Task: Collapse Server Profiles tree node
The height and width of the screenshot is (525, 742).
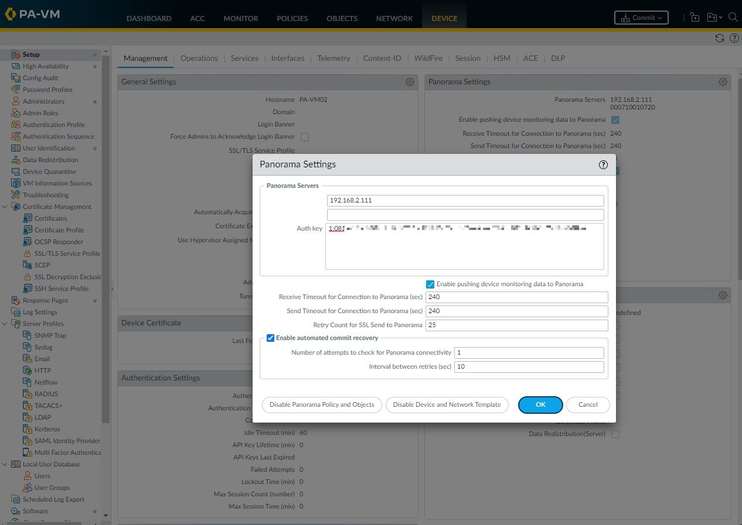Action: coord(5,324)
